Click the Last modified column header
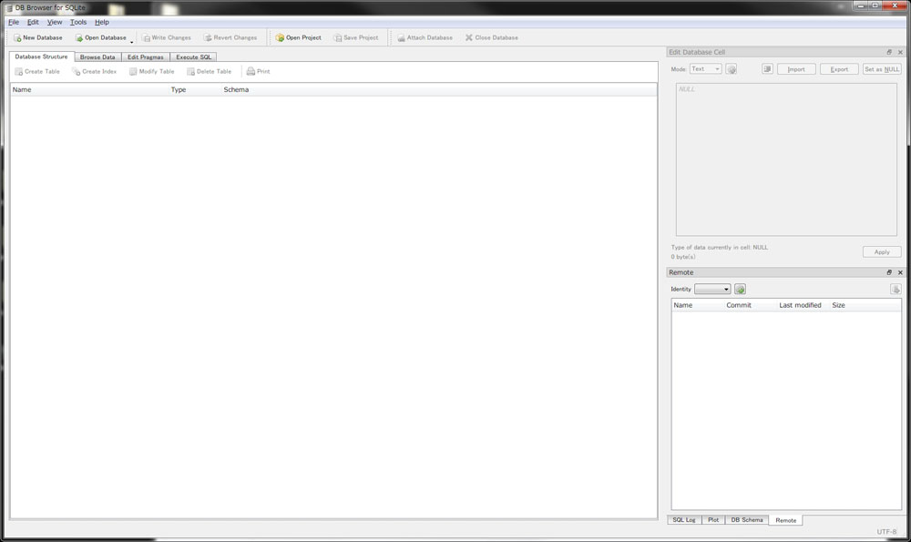 [804, 305]
